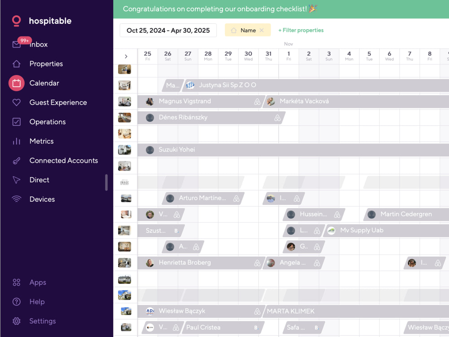Open Settings text link in sidebar
The width and height of the screenshot is (449, 337).
pyautogui.click(x=43, y=321)
